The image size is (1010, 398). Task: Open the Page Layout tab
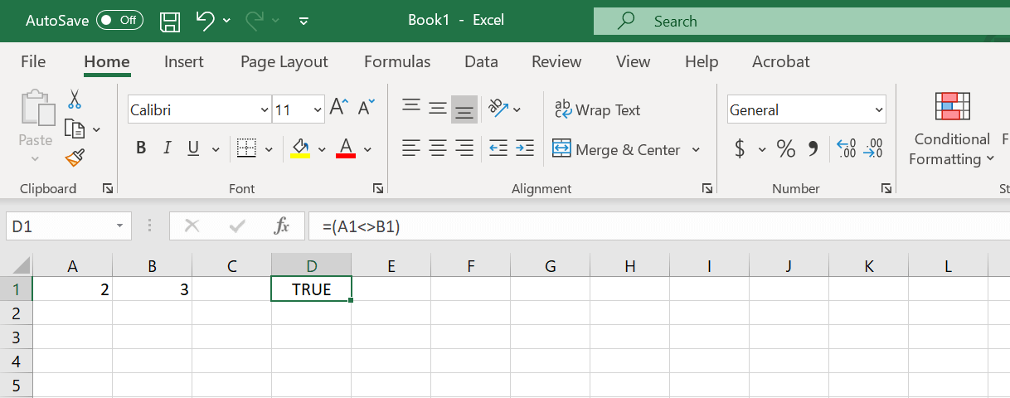pos(284,61)
